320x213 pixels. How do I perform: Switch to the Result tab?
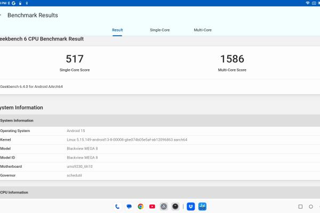click(x=117, y=30)
